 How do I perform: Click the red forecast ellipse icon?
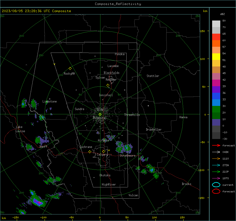coord(216,191)
